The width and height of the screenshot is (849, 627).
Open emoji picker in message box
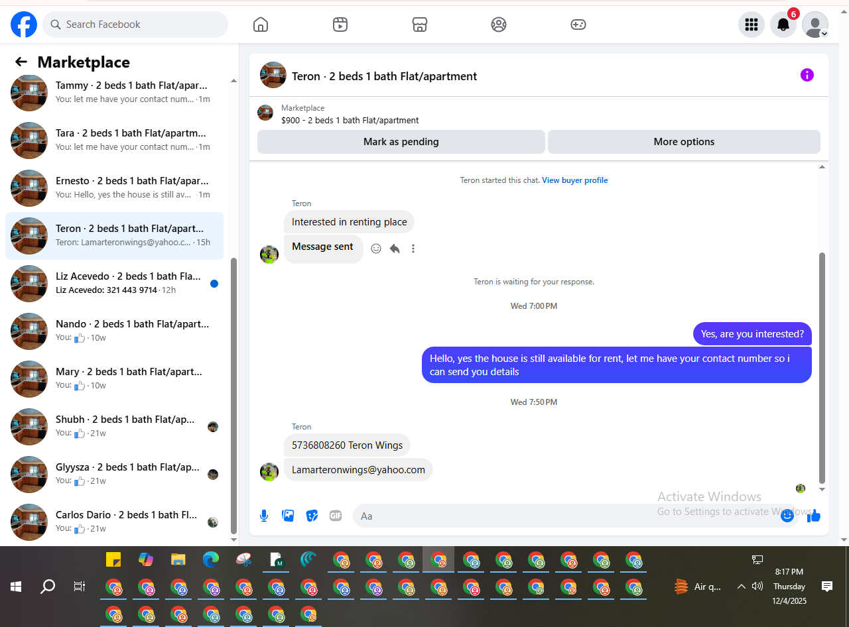(787, 516)
